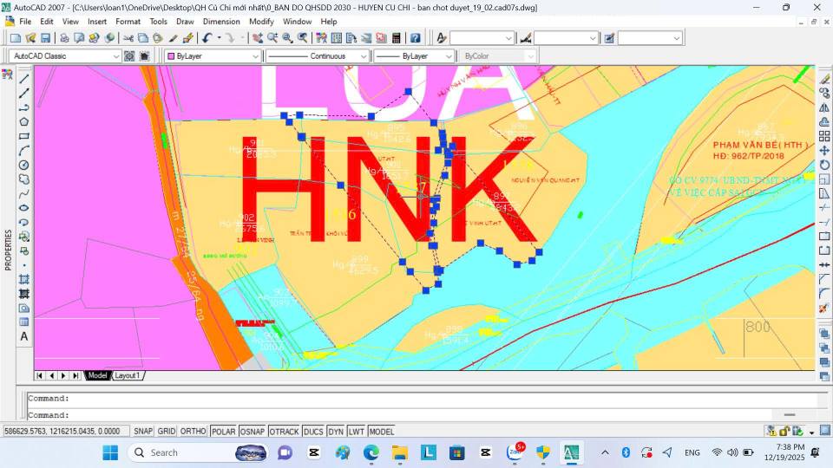The width and height of the screenshot is (833, 468).
Task: Choose the Multiline Text tool
Action: coord(24,336)
